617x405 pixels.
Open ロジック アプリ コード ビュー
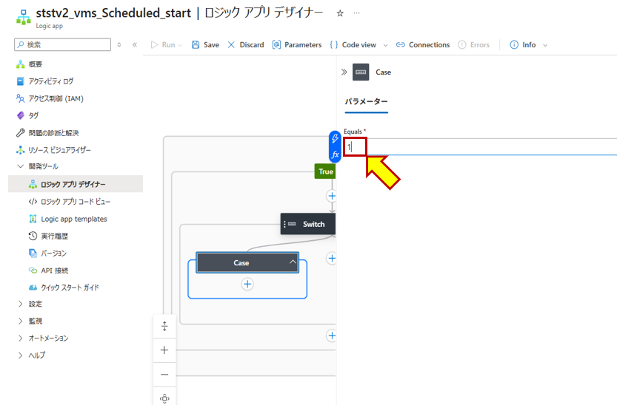tap(75, 201)
